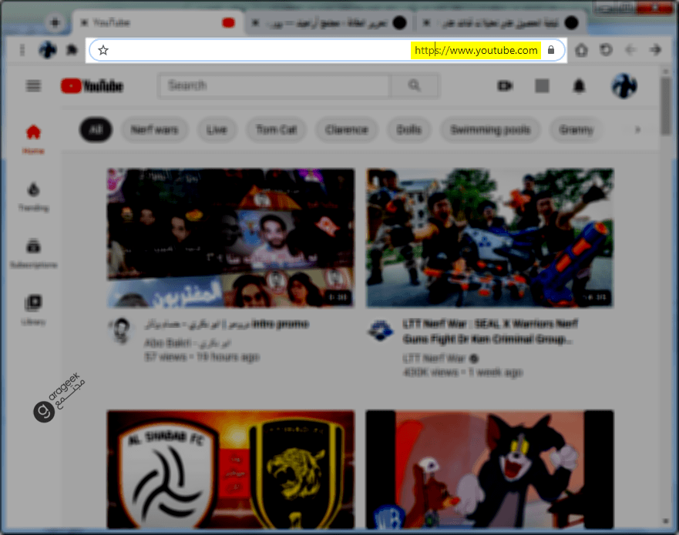
Task: Open the YouTube guide hamburger menu
Action: point(33,85)
